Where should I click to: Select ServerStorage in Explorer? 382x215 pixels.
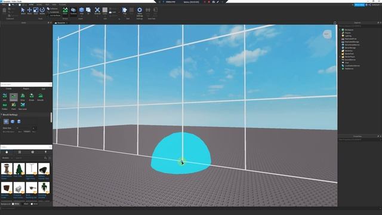[x=350, y=48]
